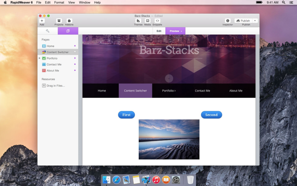Click the Add page plus icon

42,21
